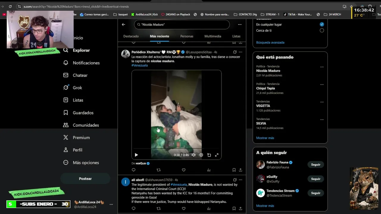Screen dimensions: 381x214
Task: Switch to the Más reciente tab
Action: click(x=160, y=36)
